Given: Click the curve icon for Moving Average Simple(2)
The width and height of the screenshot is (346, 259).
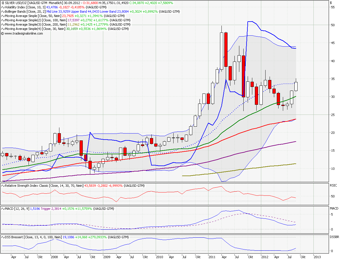Looking at the screenshot, I should coord(3,20).
